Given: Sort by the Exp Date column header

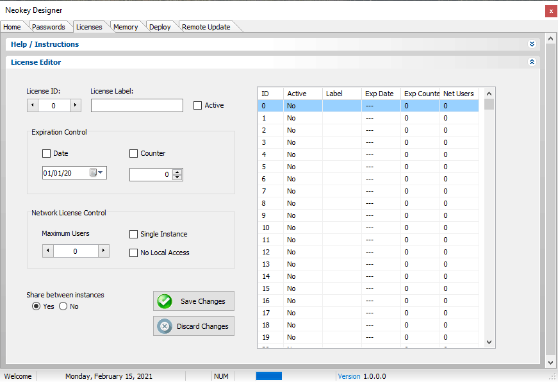Looking at the screenshot, I should [x=381, y=94].
